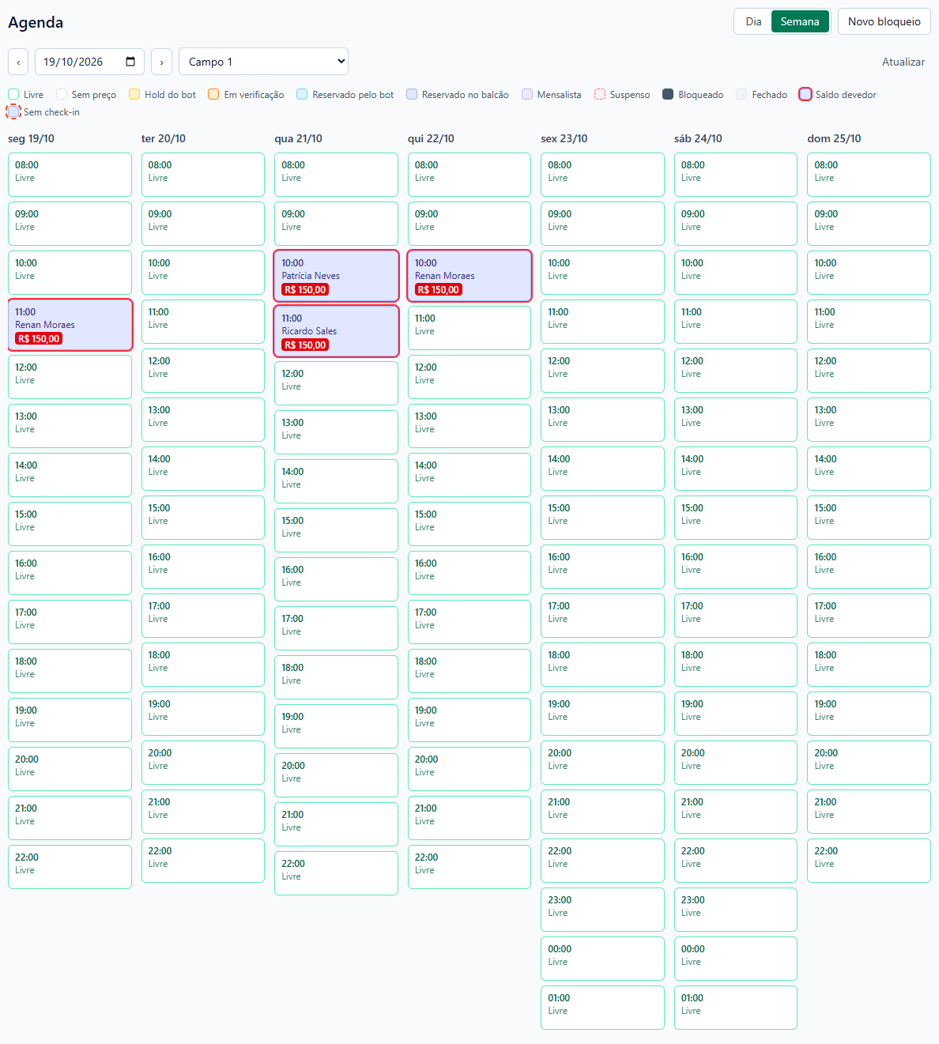Select the 01:00 free slot on sáb 24/10
939x1044 pixels.
736,1008
